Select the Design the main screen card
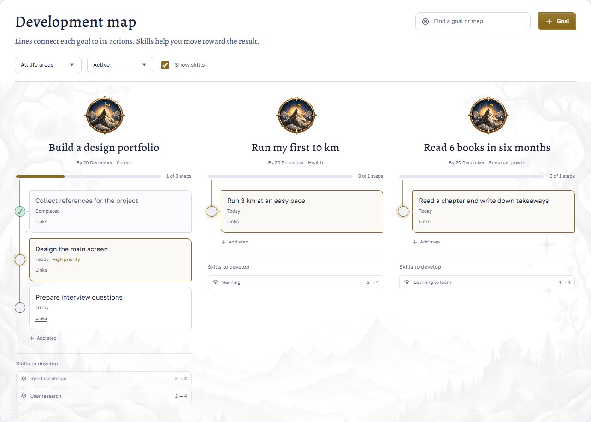This screenshot has height=422, width=591. tap(110, 260)
